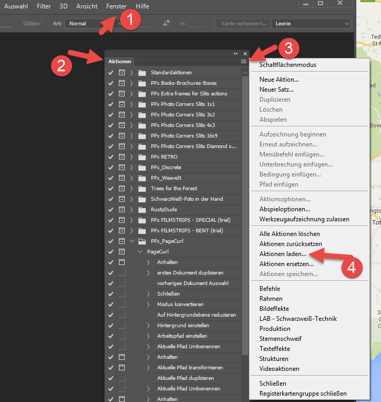This screenshot has height=402, width=381.
Task: Click the swap width and height arrows
Action: [x=166, y=23]
